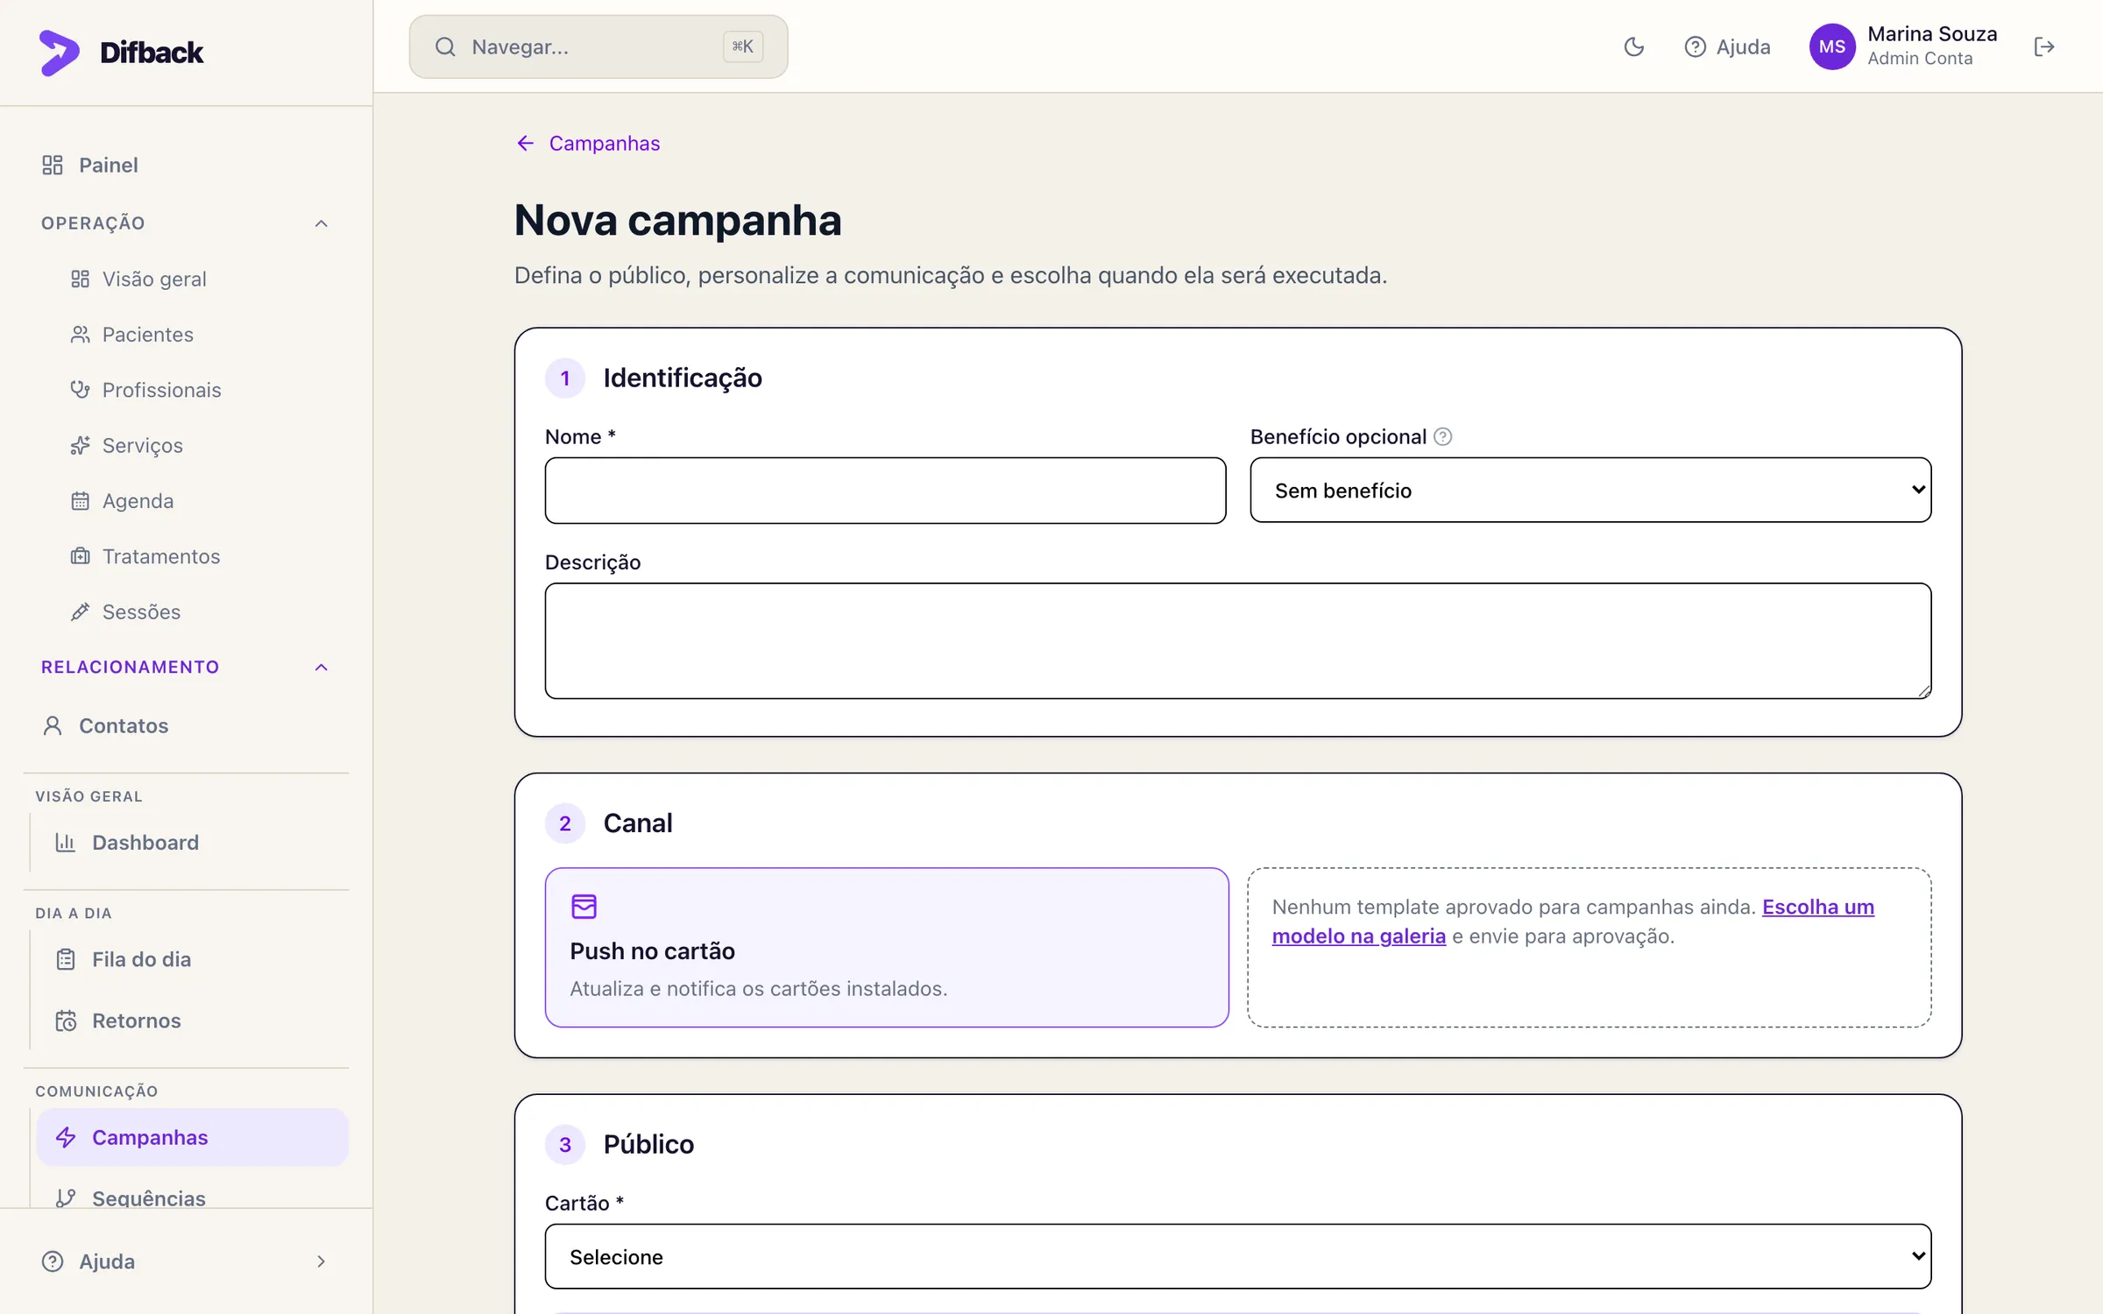The image size is (2103, 1314).
Task: Click the top bar Ajuda help icon
Action: [x=1695, y=46]
